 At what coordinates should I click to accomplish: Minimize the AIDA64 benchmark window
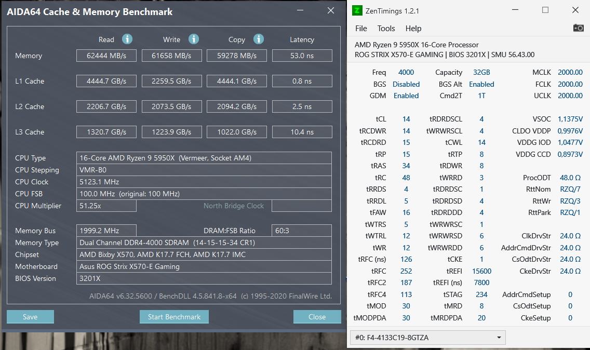pos(300,10)
